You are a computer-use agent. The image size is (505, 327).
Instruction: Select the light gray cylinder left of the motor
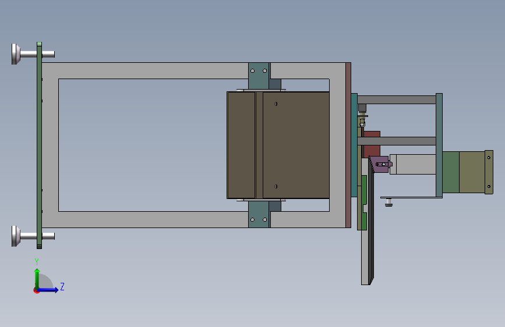[x=413, y=165]
